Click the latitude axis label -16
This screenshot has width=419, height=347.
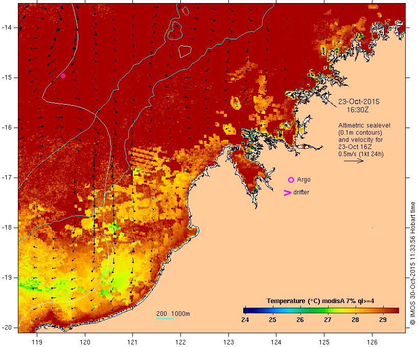coord(7,128)
